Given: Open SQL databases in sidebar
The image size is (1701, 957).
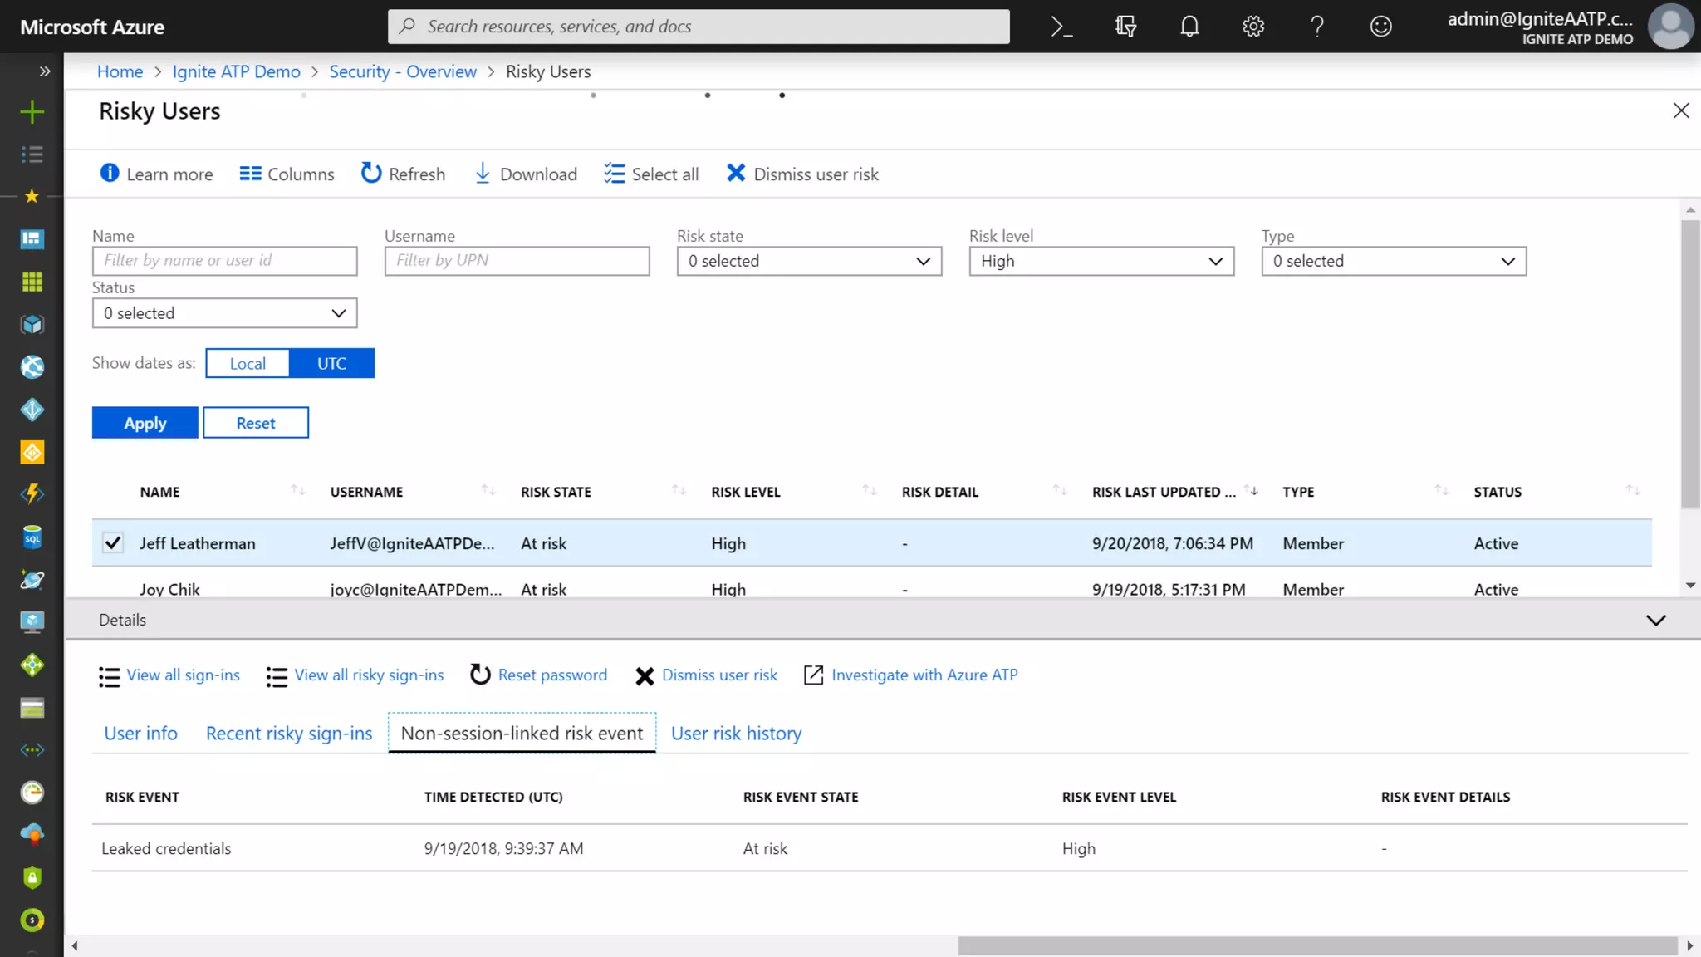Looking at the screenshot, I should tap(32, 537).
